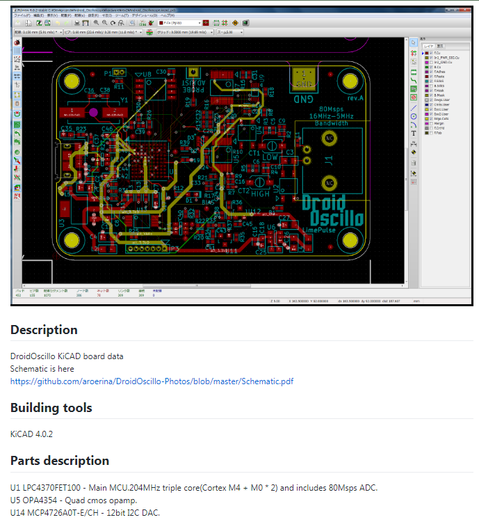Click the DroidOscillo silkscreen logo on the board
Screen dimensions: 479x522
pos(332,211)
